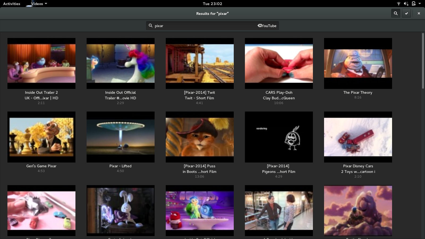425x239 pixels.
Task: Click the muted volume icon
Action: [x=406, y=4]
